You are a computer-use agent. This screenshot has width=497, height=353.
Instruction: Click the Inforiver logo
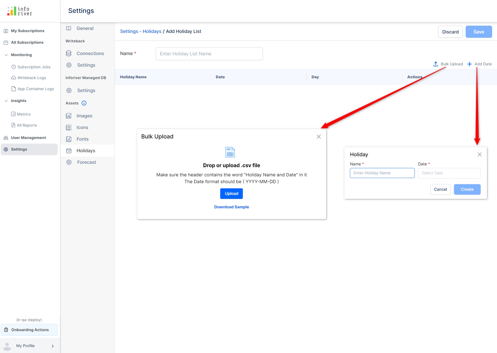pos(19,11)
